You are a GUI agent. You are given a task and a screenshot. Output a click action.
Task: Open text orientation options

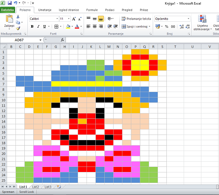coord(109,19)
